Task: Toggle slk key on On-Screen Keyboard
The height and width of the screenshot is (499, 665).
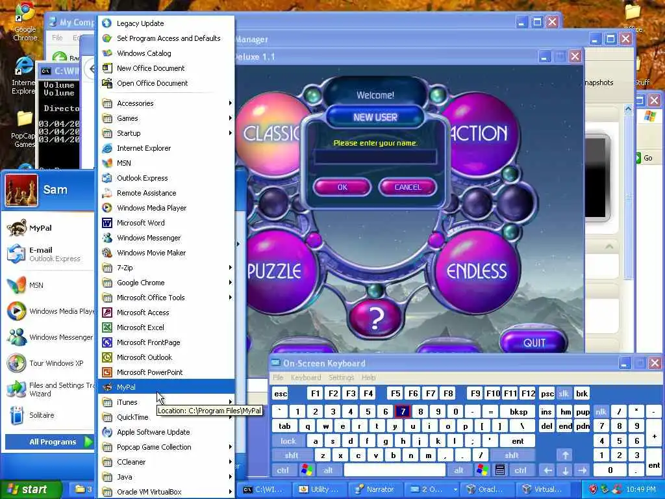Action: click(x=564, y=393)
